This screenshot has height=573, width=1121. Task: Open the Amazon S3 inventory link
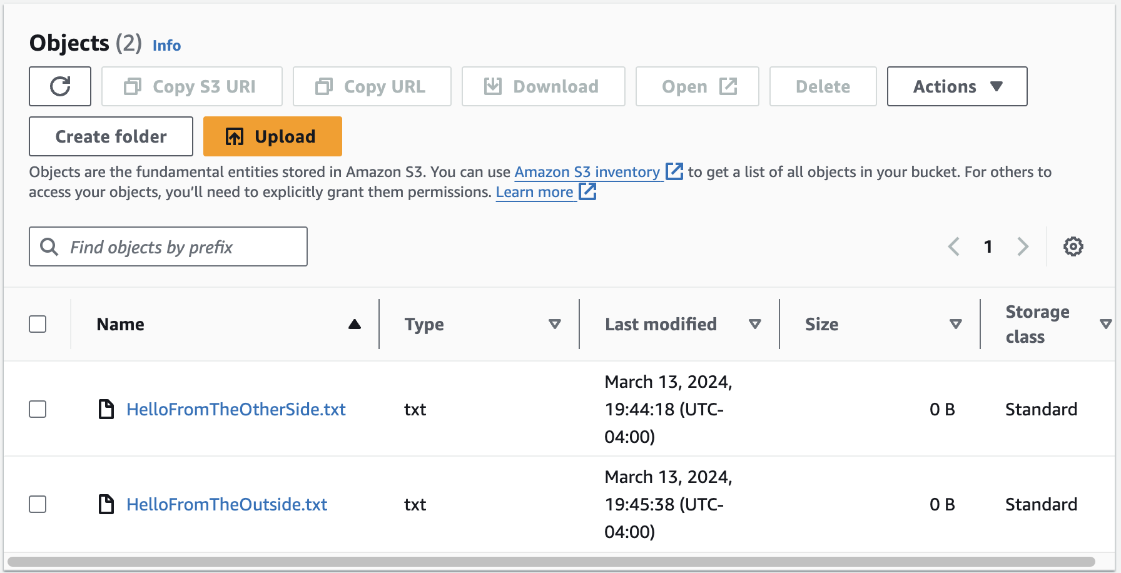tap(587, 172)
